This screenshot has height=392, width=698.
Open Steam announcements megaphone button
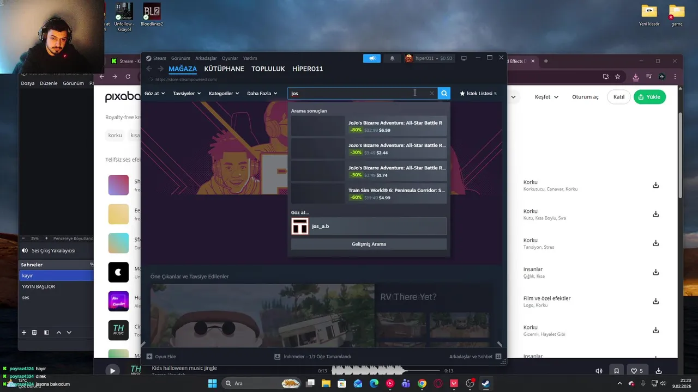(372, 58)
